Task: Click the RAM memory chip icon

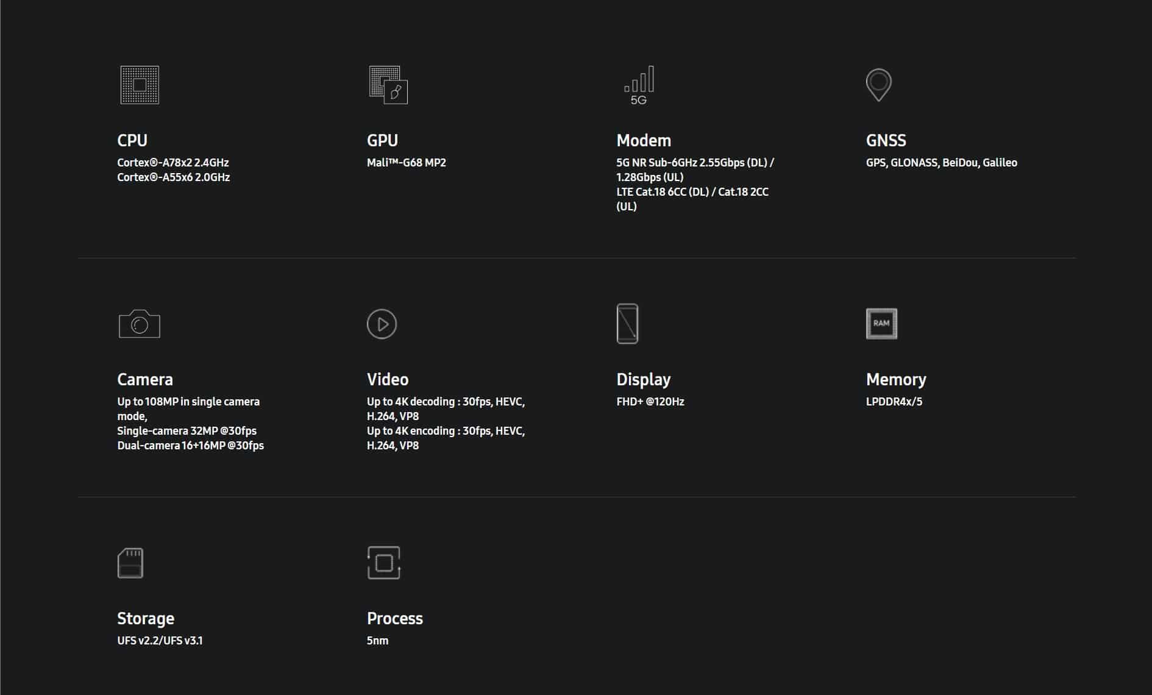Action: pyautogui.click(x=881, y=324)
